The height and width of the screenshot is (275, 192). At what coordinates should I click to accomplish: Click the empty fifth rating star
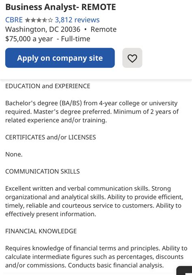pos(50,20)
